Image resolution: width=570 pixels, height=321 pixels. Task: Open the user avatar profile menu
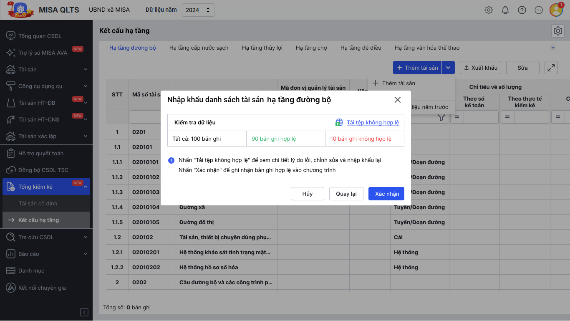coord(556,10)
